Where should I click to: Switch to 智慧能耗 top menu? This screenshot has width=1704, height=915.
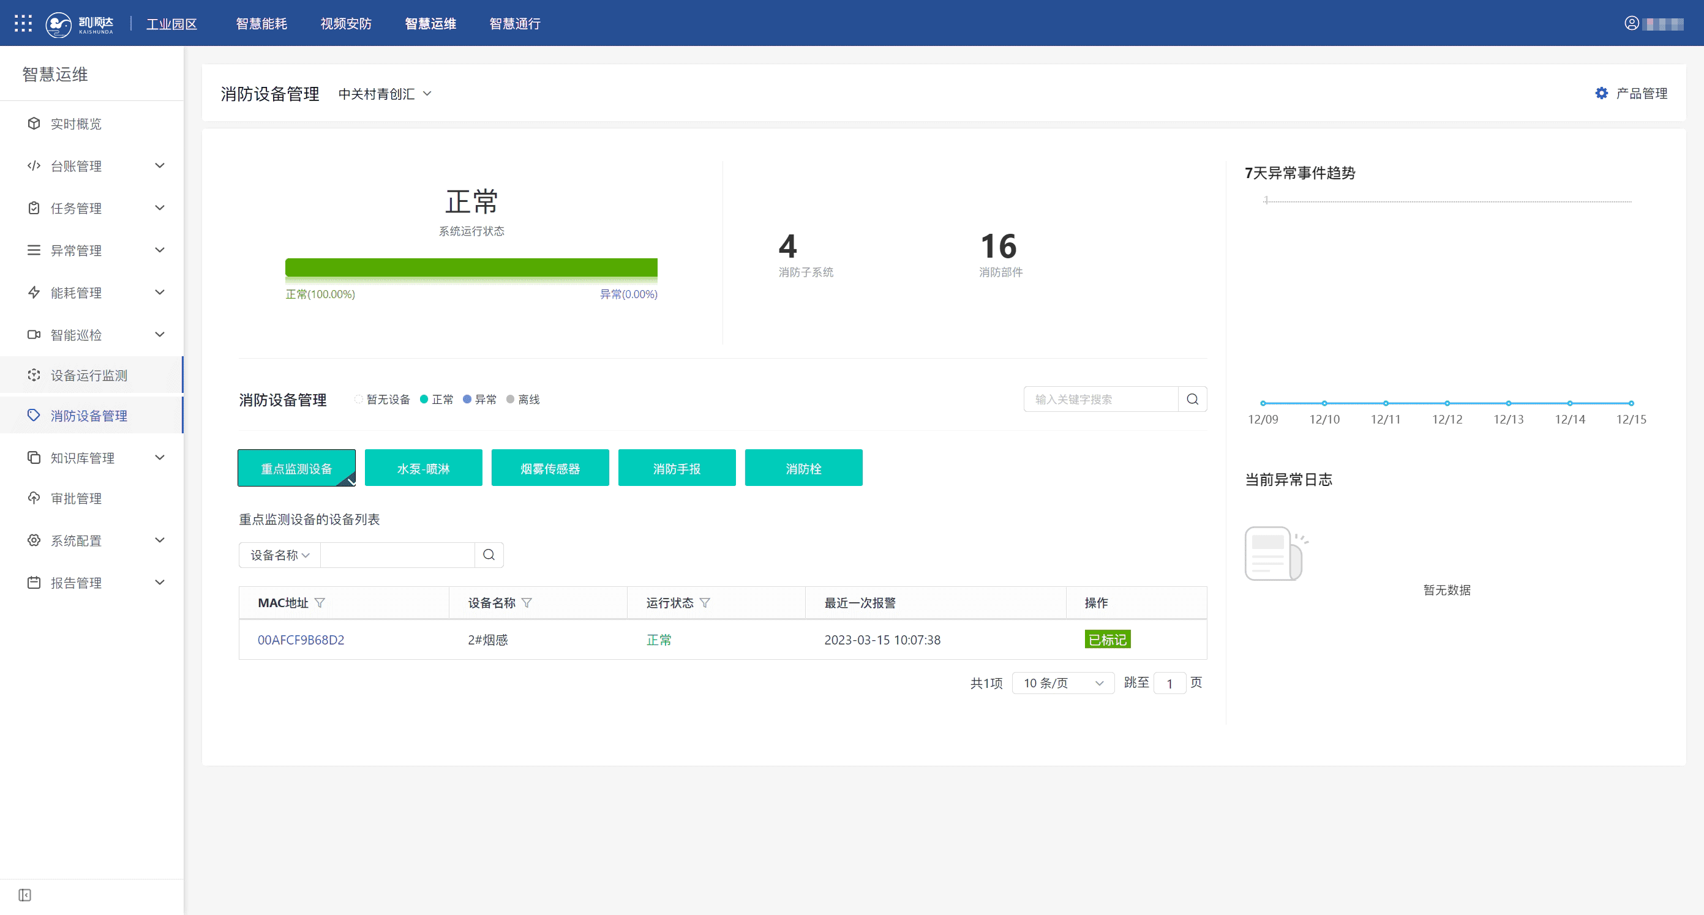[x=261, y=24]
